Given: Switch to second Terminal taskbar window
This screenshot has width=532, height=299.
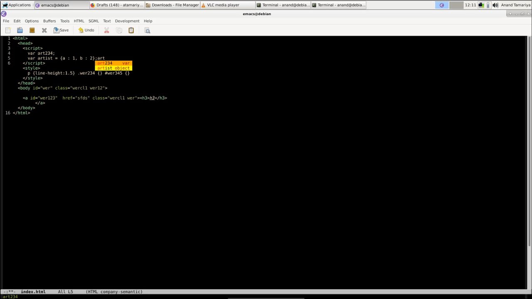Looking at the screenshot, I should pos(338,5).
